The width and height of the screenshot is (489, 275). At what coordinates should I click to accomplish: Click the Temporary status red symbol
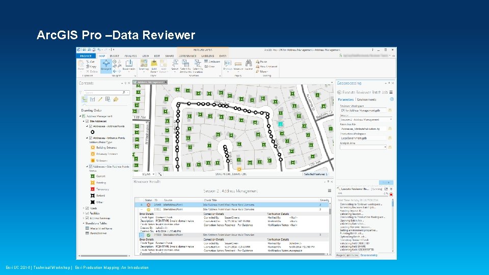93,189
